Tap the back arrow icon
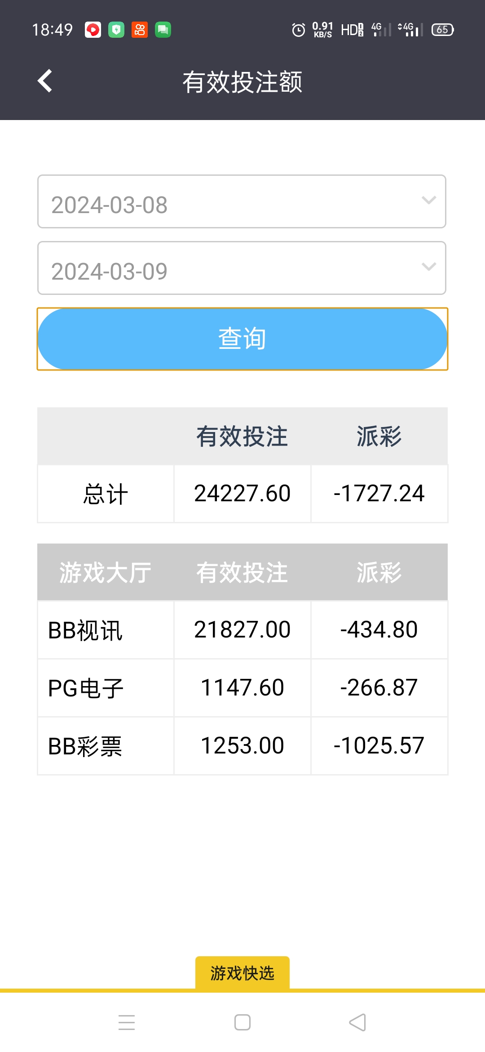Screen dimensions: 485x1052 click(x=45, y=81)
